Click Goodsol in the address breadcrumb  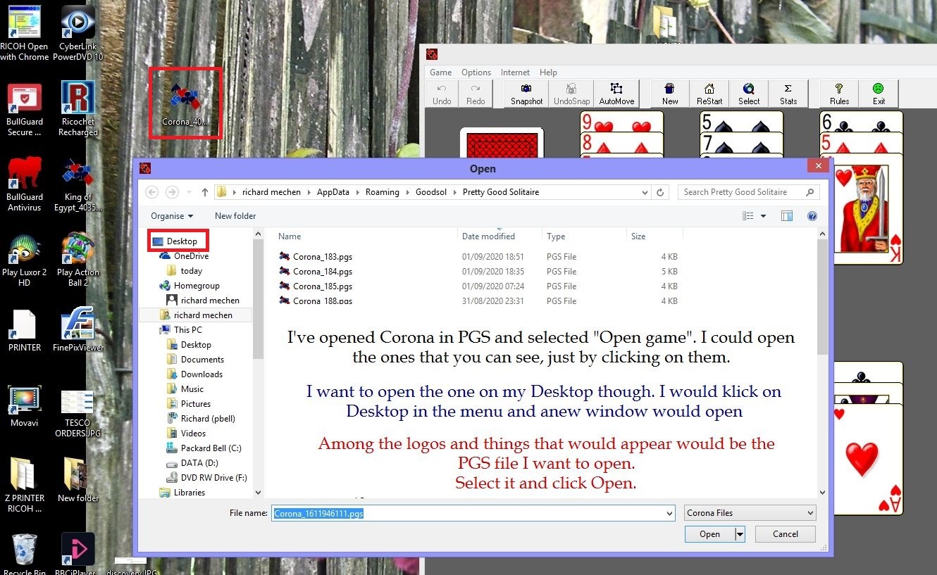[431, 192]
